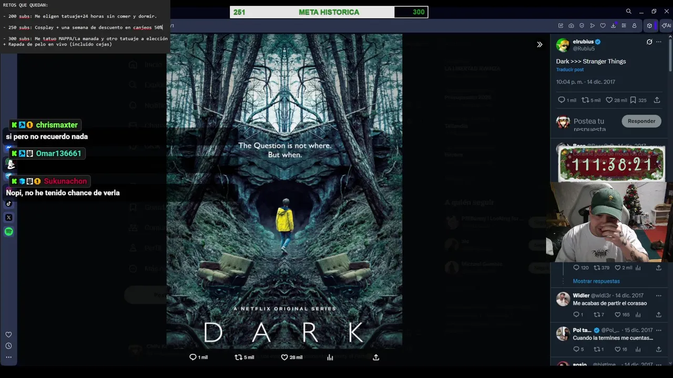Viewport: 673px width, 378px height.
Task: Click Mostrar respuestas link
Action: tap(596, 281)
